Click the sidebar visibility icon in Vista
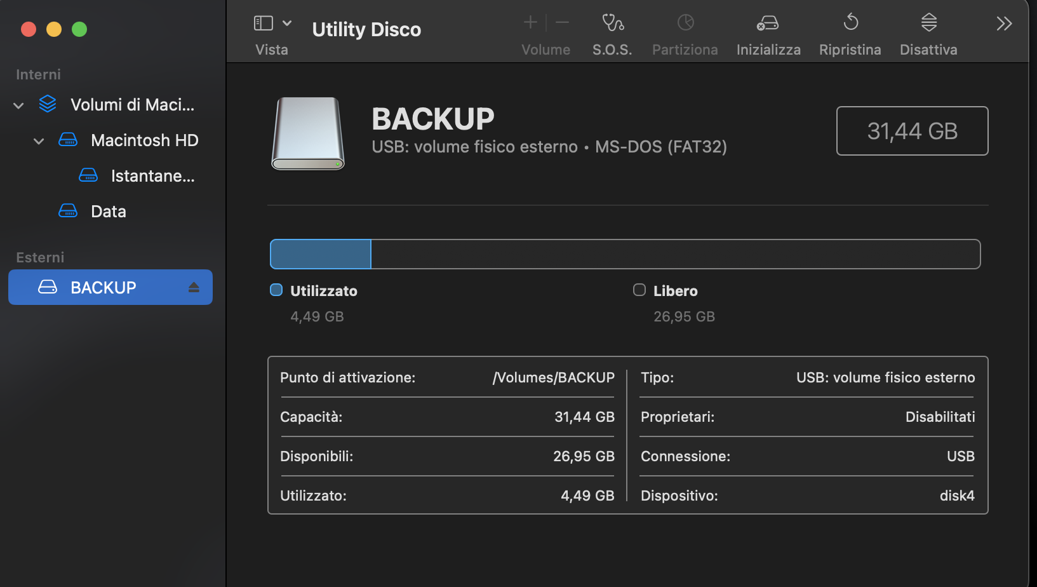 pos(262,22)
